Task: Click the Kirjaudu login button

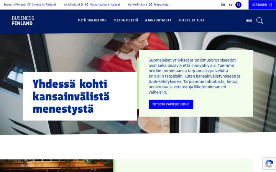Action: tap(262, 5)
